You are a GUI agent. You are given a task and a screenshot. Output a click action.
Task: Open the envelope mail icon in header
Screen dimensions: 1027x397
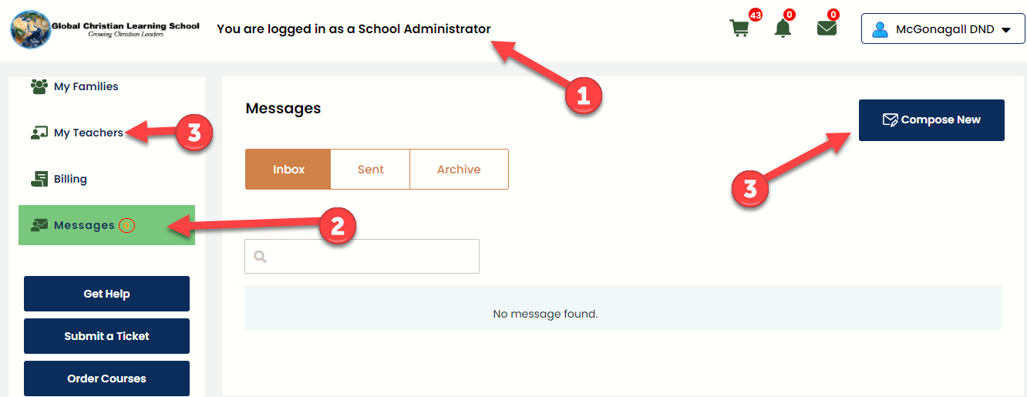(x=827, y=28)
